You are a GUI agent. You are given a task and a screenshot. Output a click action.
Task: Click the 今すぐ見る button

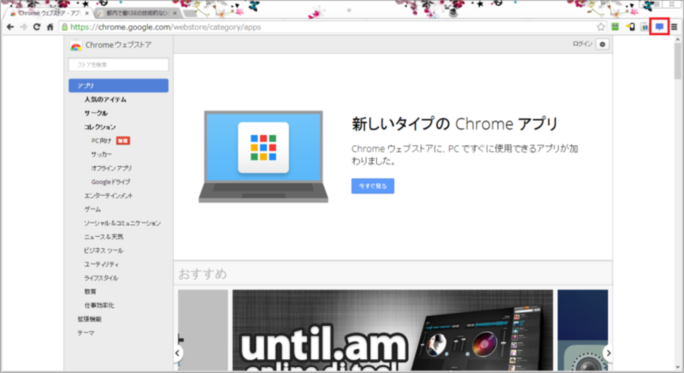(x=373, y=186)
